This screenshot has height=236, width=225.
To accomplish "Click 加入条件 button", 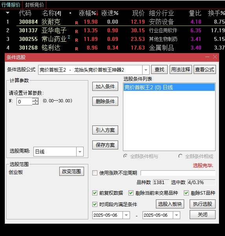I will click(105, 87).
